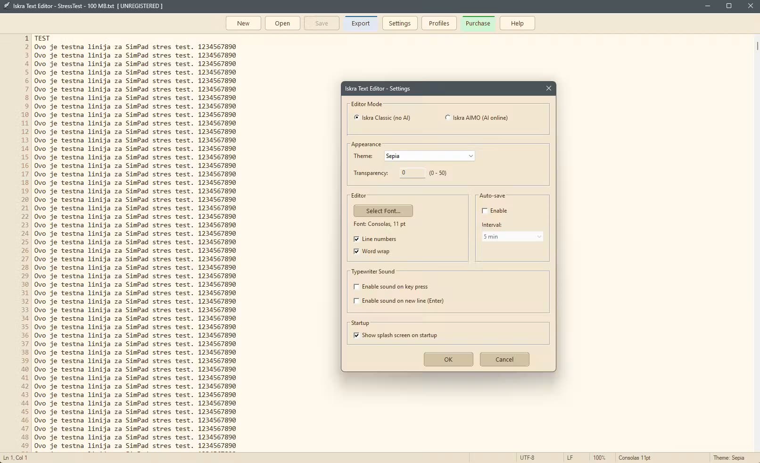Open the Auto-save Interval dropdown
The image size is (760, 463).
click(512, 237)
